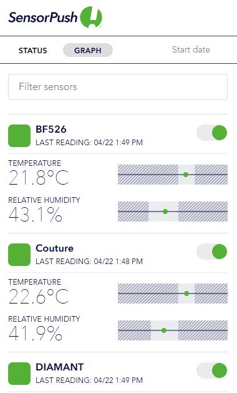Open the BF526 sensor name
The height and width of the screenshot is (393, 237).
pyautogui.click(x=51, y=130)
